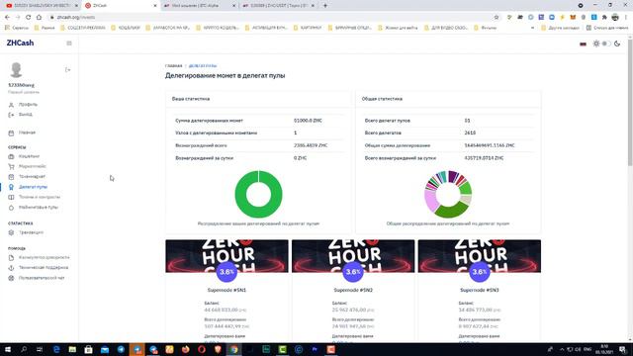Open the Маркетплейс sidebar item

pos(33,166)
